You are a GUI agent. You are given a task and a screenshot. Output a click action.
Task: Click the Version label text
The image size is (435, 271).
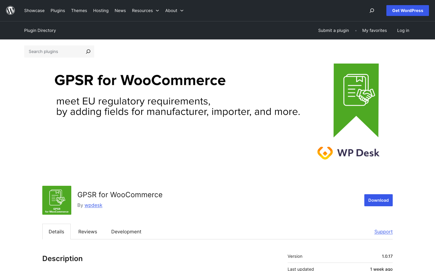click(295, 256)
